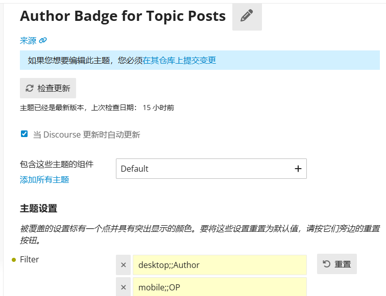386x296 pixels.
Task: Click the mobile;;OP input field
Action: 220,287
